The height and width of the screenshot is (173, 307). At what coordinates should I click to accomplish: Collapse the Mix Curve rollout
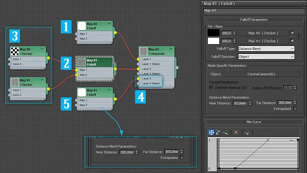(x=207, y=122)
